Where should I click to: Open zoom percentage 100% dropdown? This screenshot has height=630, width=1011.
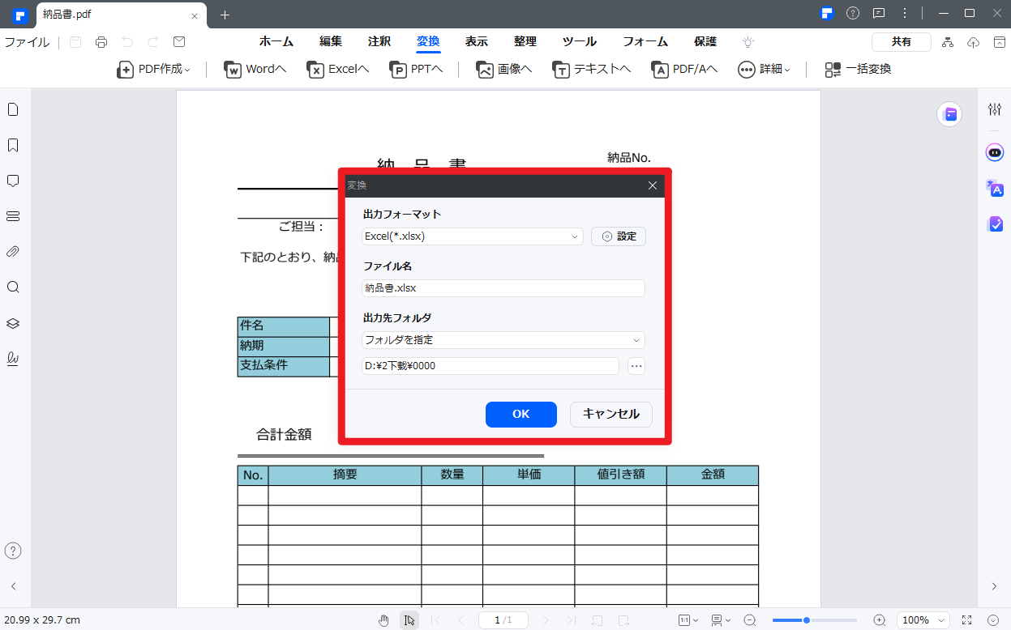pyautogui.click(x=923, y=620)
